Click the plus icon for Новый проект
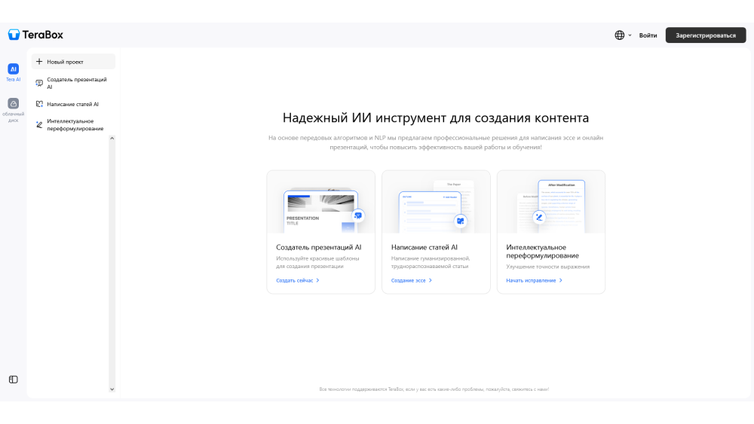Image resolution: width=754 pixels, height=424 pixels. [39, 62]
